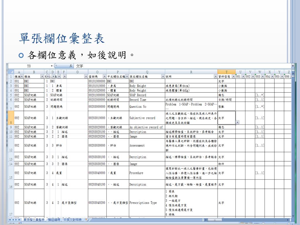The height and width of the screenshot is (225, 300).
Task: Click cell with Procedure
Action: click(x=147, y=173)
